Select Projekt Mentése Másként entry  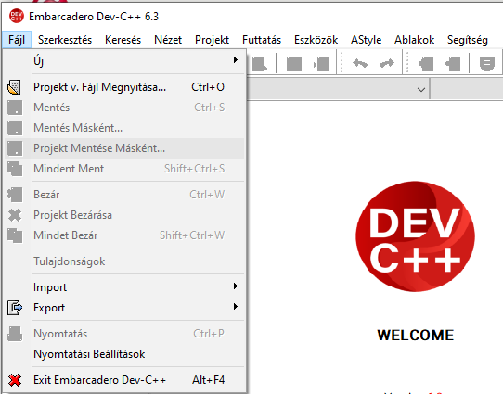[124, 148]
